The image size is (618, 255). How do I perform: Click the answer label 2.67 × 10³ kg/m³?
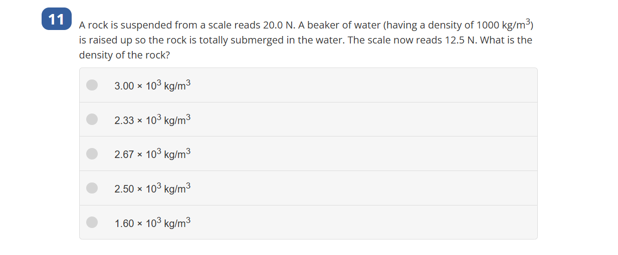coord(152,153)
